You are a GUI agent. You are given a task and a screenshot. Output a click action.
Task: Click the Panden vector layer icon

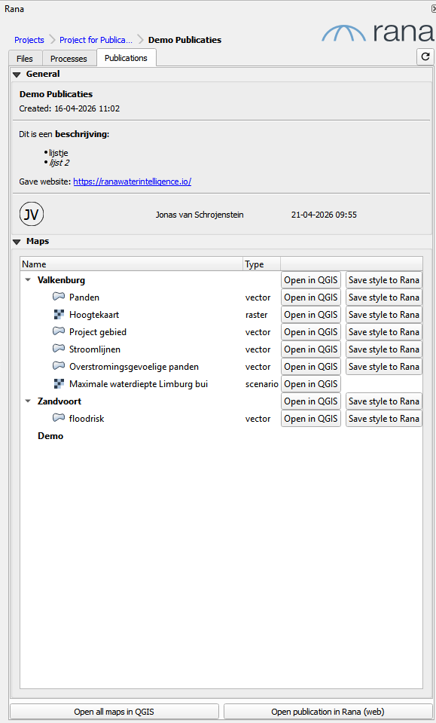click(59, 297)
